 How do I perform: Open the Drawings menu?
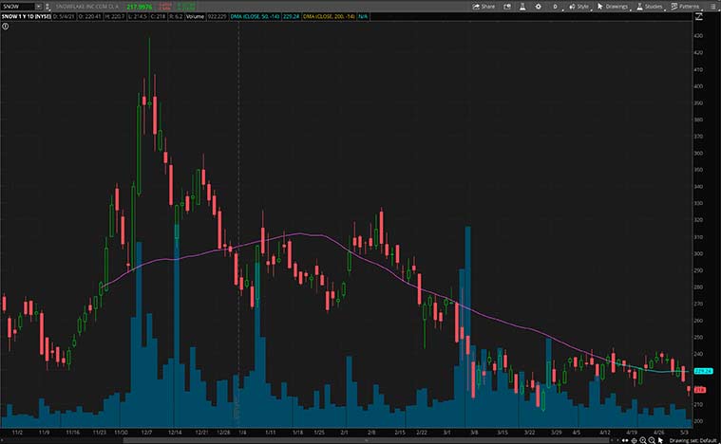614,6
